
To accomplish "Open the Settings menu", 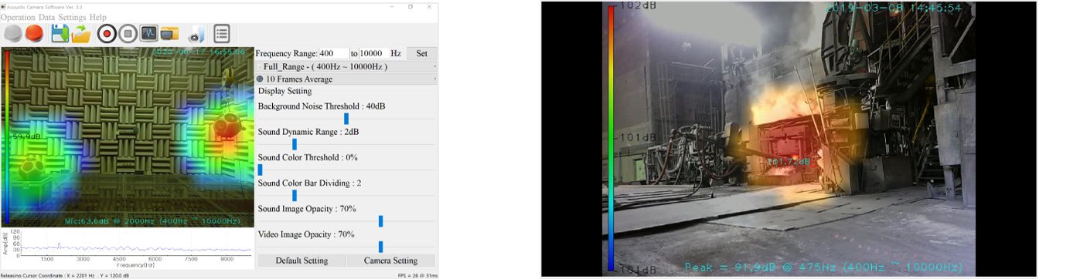I will [72, 17].
